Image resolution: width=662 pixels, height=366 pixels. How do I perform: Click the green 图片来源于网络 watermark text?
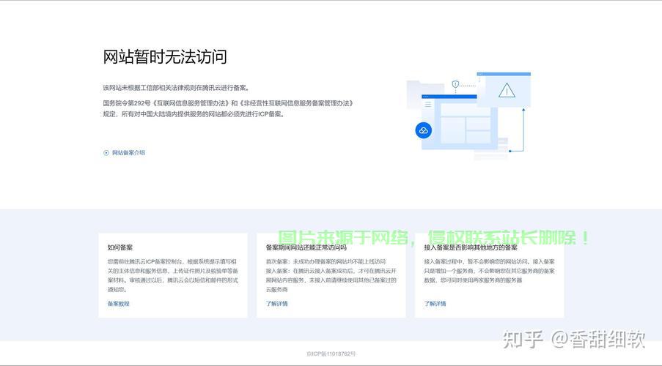[433, 237]
